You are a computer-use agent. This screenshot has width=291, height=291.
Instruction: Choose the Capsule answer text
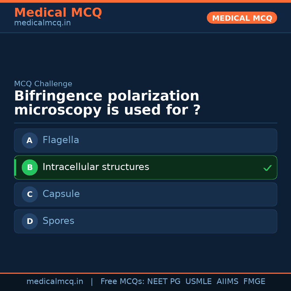tap(61, 194)
